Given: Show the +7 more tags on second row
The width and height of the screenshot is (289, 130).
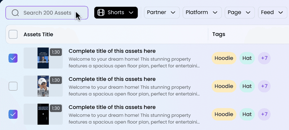Looking at the screenshot, I should tap(264, 86).
